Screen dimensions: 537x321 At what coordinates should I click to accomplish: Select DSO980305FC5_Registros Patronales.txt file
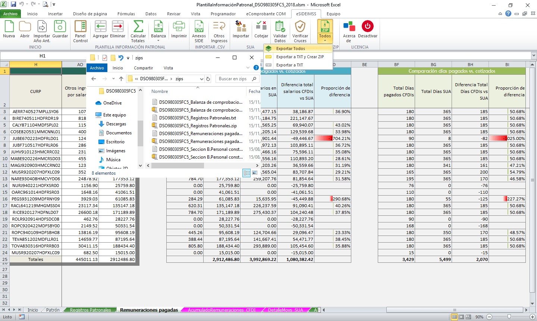click(x=198, y=118)
